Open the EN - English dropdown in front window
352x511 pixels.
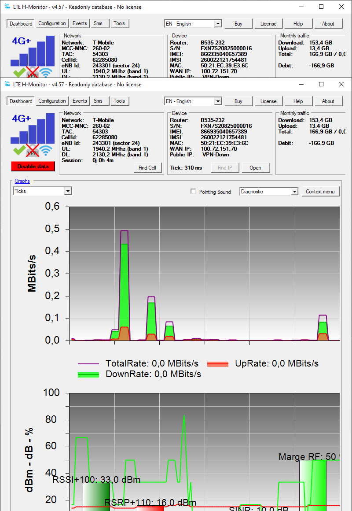(x=193, y=101)
